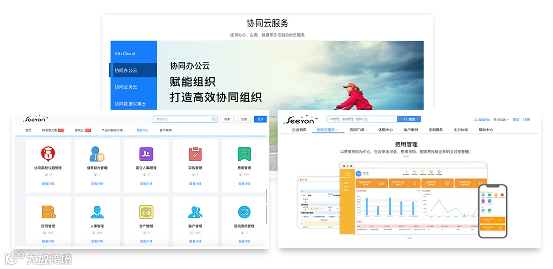Open the 人事管理 person icon
Viewport: 553px width, 269px height.
click(97, 212)
